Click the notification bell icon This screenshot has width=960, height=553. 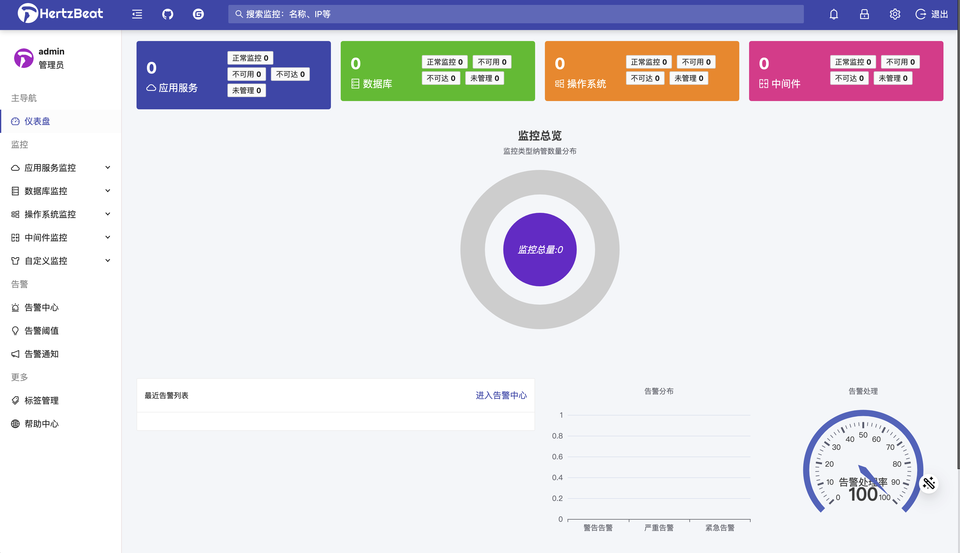pyautogui.click(x=834, y=14)
